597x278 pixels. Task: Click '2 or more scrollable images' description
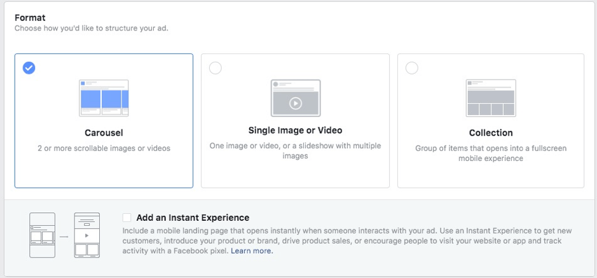tap(104, 148)
